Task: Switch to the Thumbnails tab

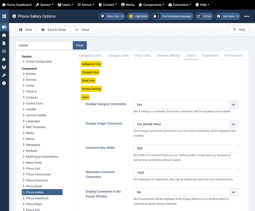Action: pyautogui.click(x=210, y=56)
